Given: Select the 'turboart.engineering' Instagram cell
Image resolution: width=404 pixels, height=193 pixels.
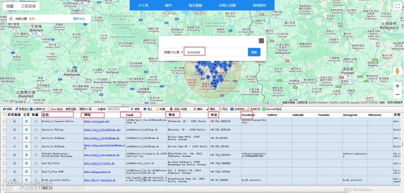Looking at the screenshot, I should [x=355, y=155].
